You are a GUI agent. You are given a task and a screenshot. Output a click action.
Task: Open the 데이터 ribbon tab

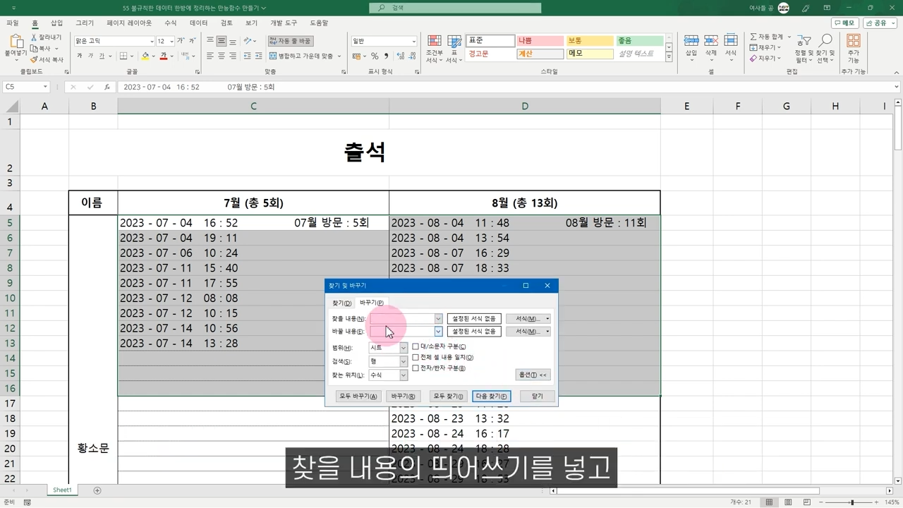point(198,23)
